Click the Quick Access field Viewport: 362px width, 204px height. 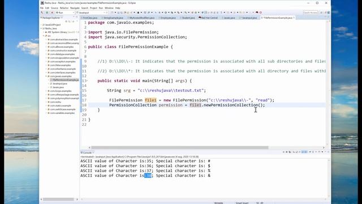[311, 12]
